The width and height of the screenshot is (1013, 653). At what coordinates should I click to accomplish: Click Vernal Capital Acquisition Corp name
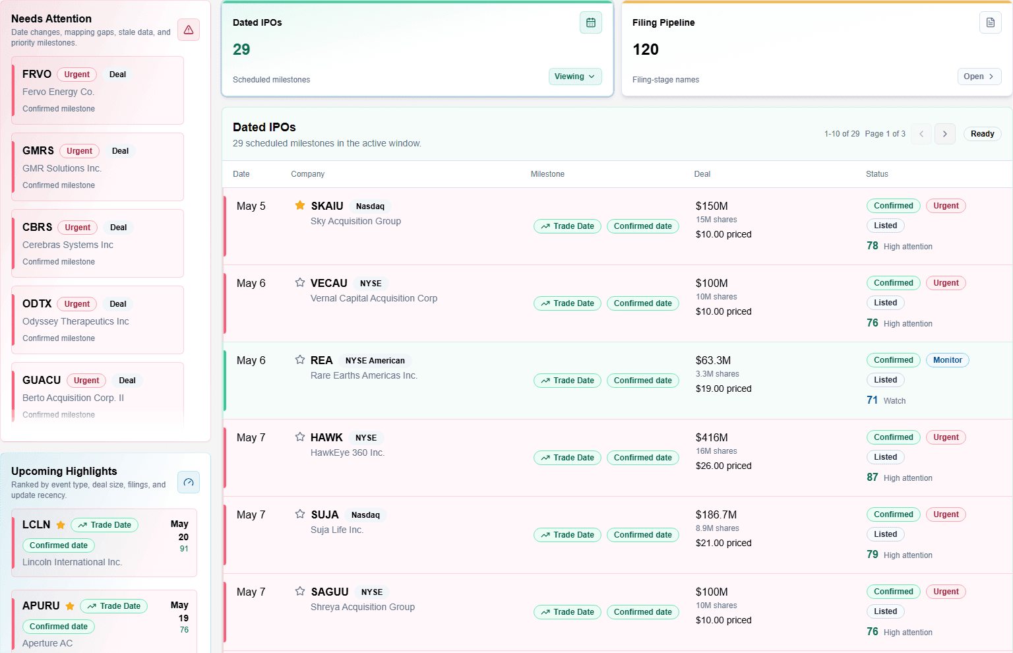tap(374, 298)
